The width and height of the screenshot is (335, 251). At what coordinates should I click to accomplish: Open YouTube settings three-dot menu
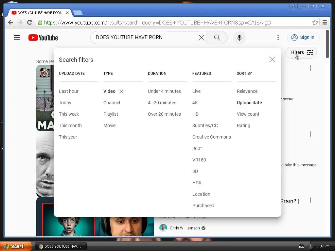tap(278, 38)
